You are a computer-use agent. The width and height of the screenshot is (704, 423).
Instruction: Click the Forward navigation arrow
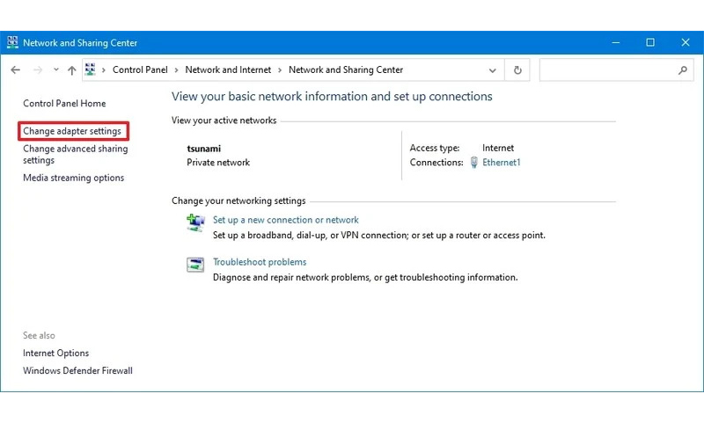[38, 70]
